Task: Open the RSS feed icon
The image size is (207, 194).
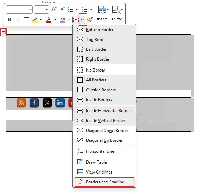Action: tap(21, 103)
